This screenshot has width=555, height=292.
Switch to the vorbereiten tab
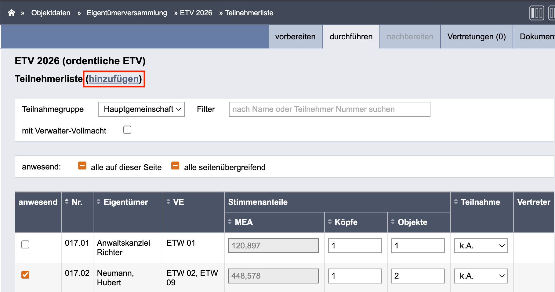click(x=295, y=37)
